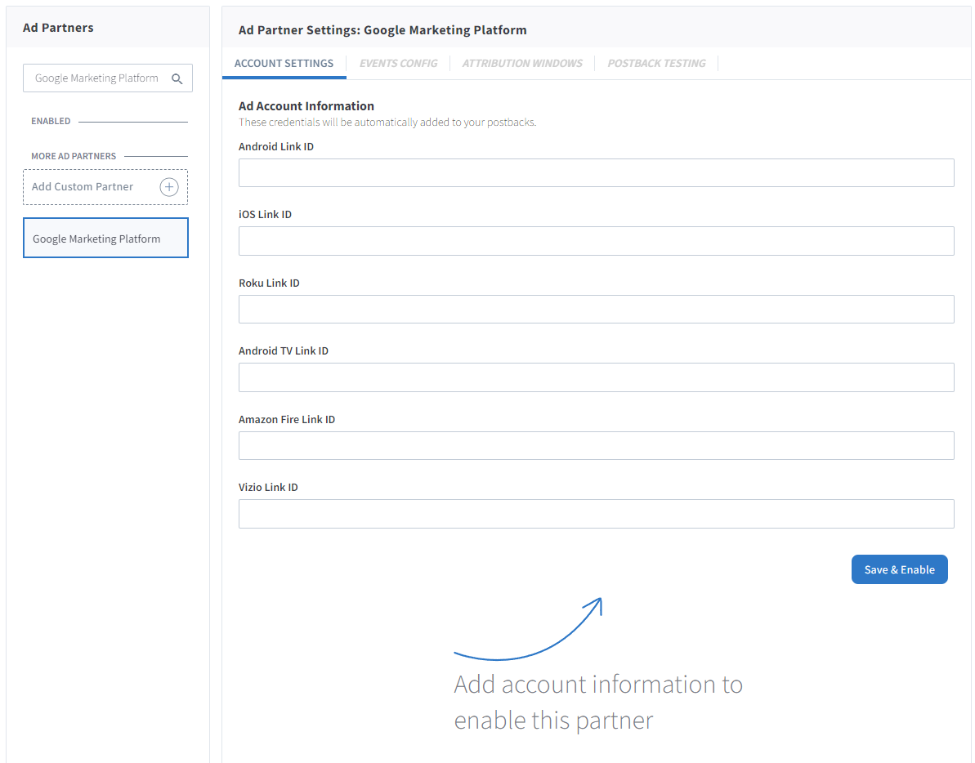Image resolution: width=975 pixels, height=763 pixels.
Task: Click the Vizio Link ID field
Action: 597,514
